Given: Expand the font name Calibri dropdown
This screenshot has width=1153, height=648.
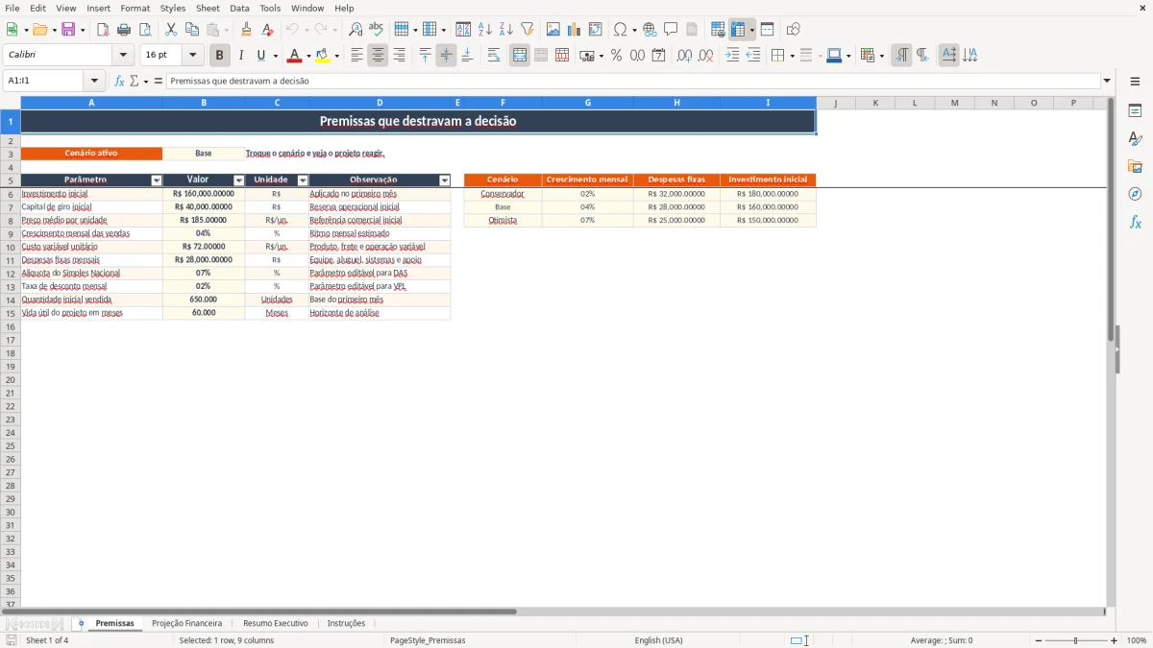Looking at the screenshot, I should pyautogui.click(x=123, y=56).
